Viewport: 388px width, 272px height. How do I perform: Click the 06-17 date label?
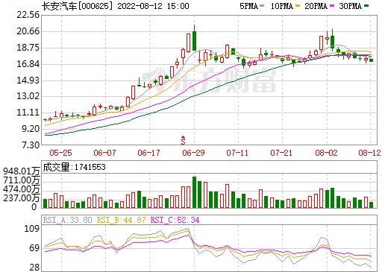tap(148, 153)
